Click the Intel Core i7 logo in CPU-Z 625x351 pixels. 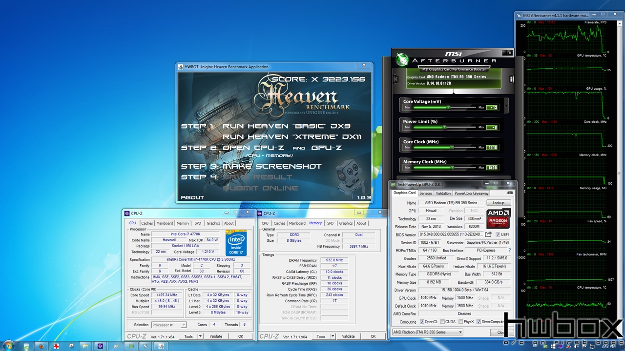click(236, 243)
